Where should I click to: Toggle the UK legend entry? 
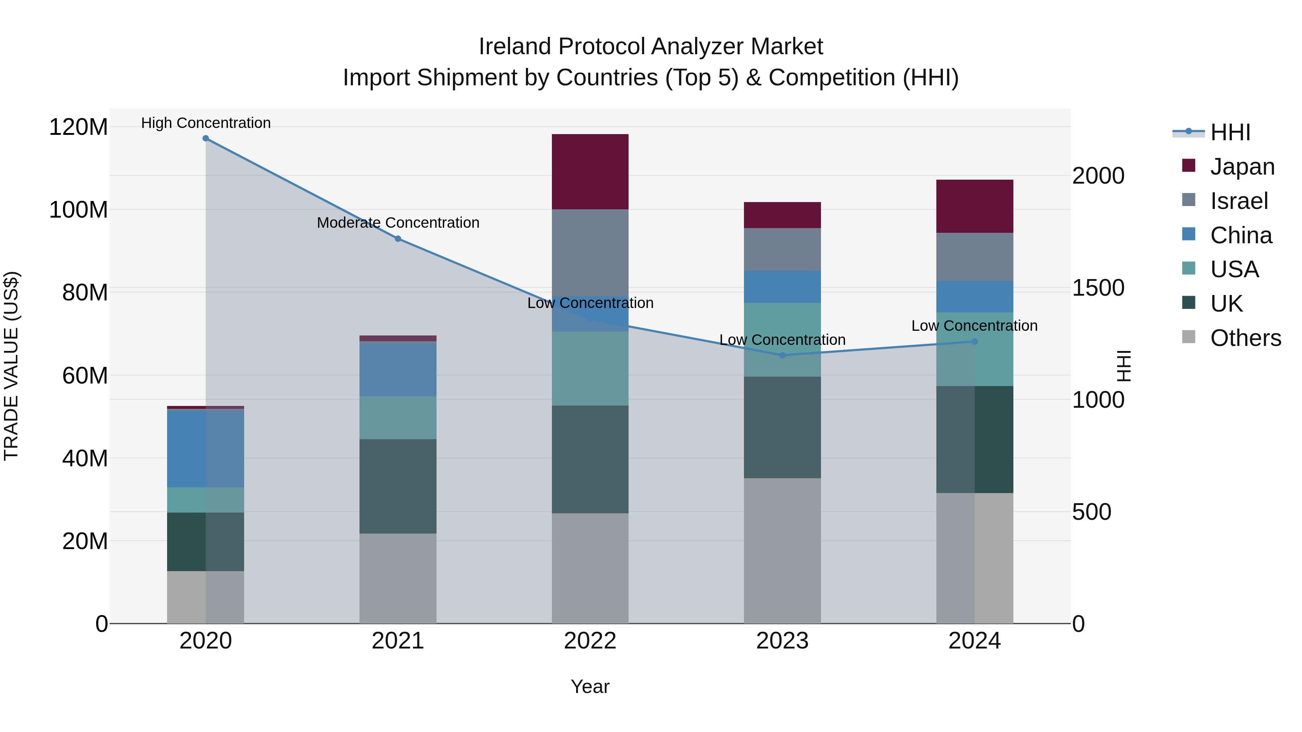1212,303
